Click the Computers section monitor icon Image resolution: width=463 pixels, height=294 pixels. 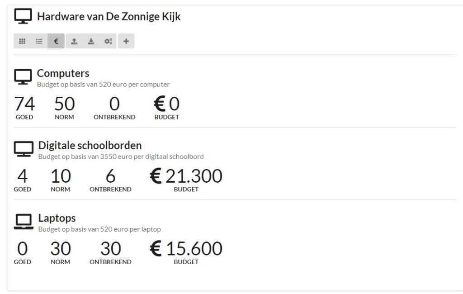click(23, 77)
